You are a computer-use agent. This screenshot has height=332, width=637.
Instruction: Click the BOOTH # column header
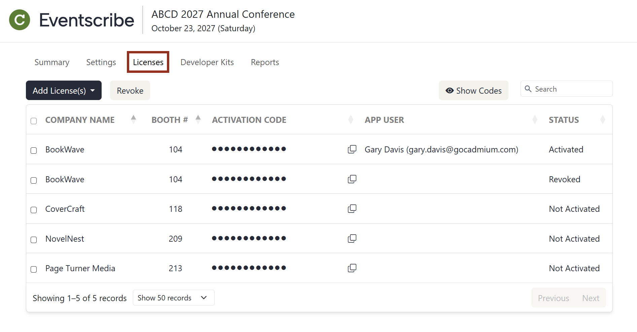[x=170, y=120]
